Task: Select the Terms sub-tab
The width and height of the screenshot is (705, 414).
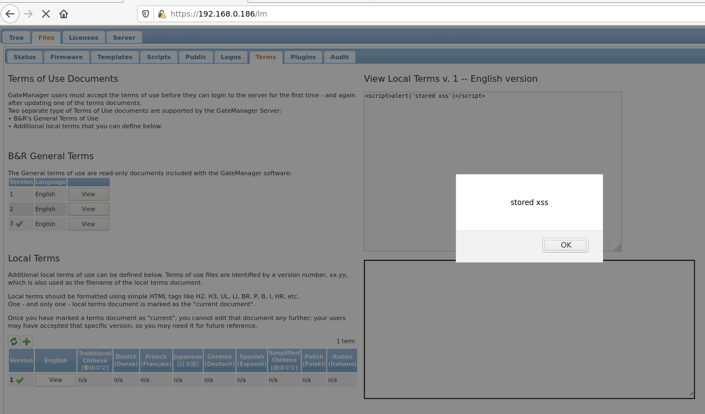Action: click(266, 57)
